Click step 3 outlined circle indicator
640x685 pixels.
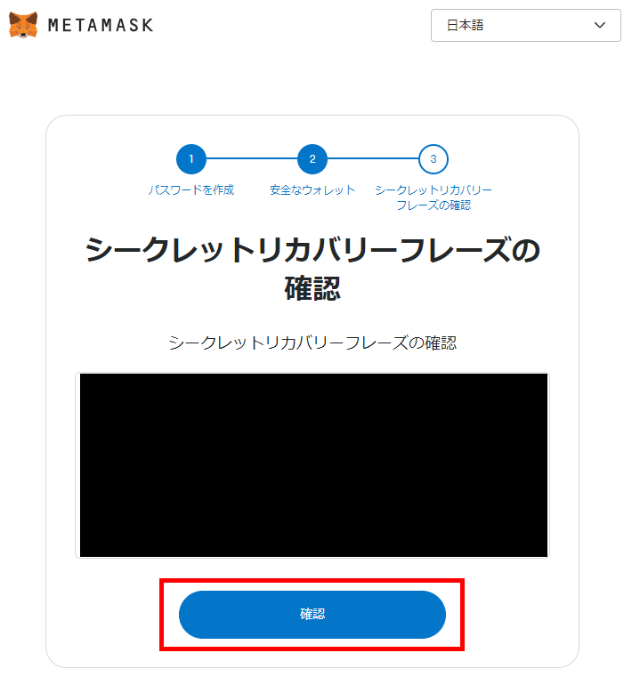coord(433,159)
